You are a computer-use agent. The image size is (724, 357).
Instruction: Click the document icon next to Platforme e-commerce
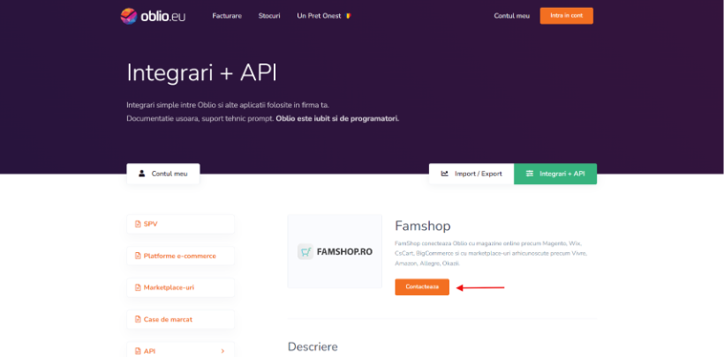138,256
